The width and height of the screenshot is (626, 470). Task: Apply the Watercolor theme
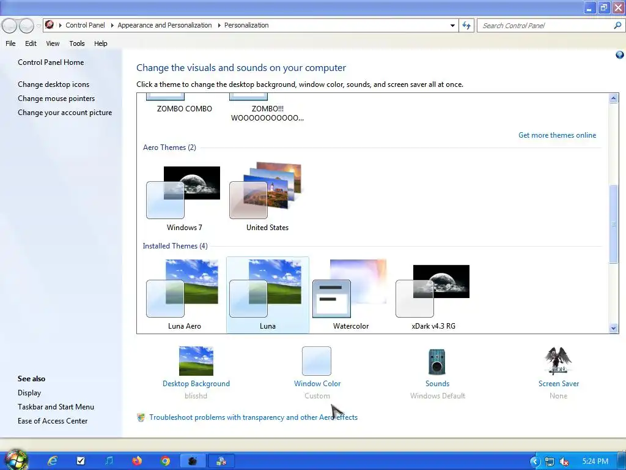click(350, 295)
